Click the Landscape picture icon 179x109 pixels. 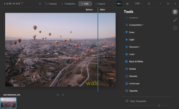coord(126,83)
